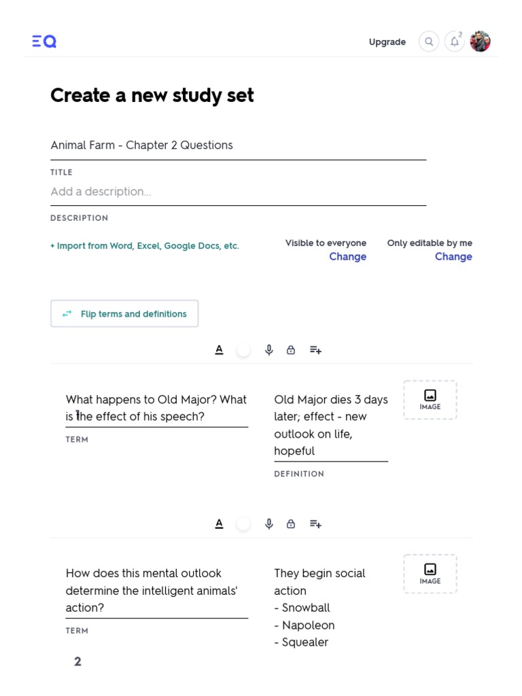
Task: Open notifications bell icon
Action: [x=454, y=41]
